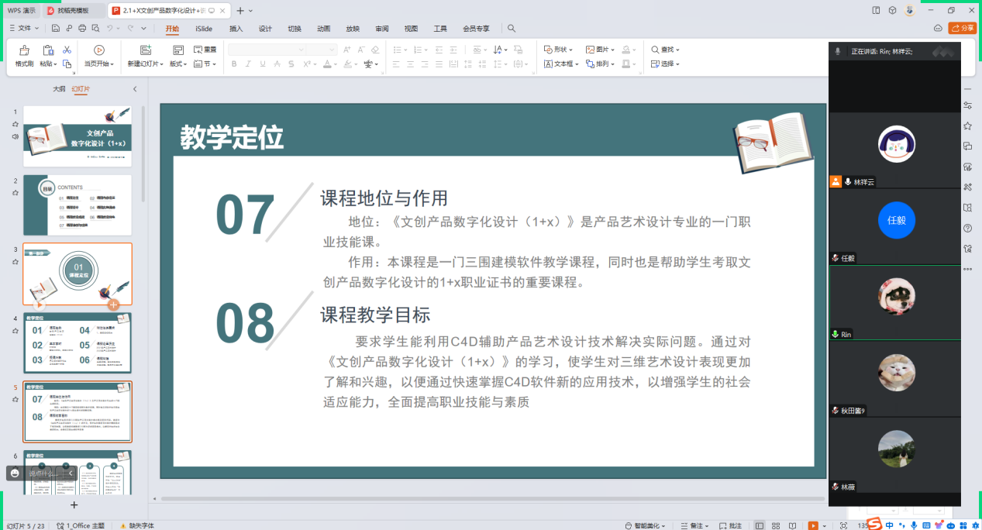
Task: Click the Reset (重置) slide icon
Action: coord(205,50)
